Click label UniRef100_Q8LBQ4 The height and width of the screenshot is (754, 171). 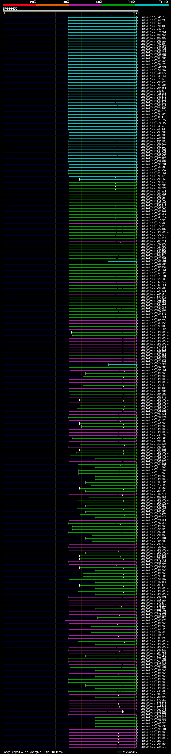click(153, 135)
